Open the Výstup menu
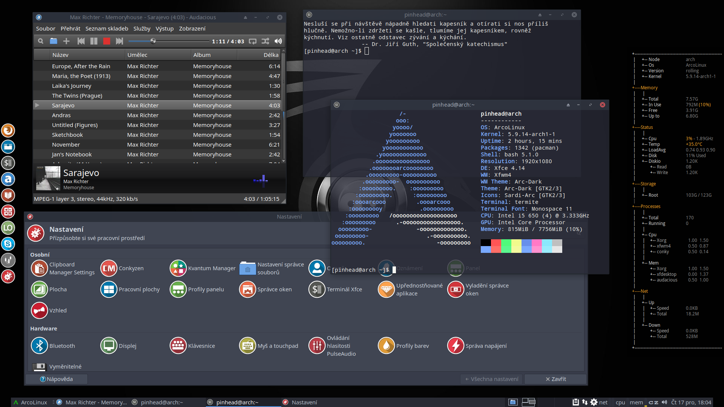 165,29
